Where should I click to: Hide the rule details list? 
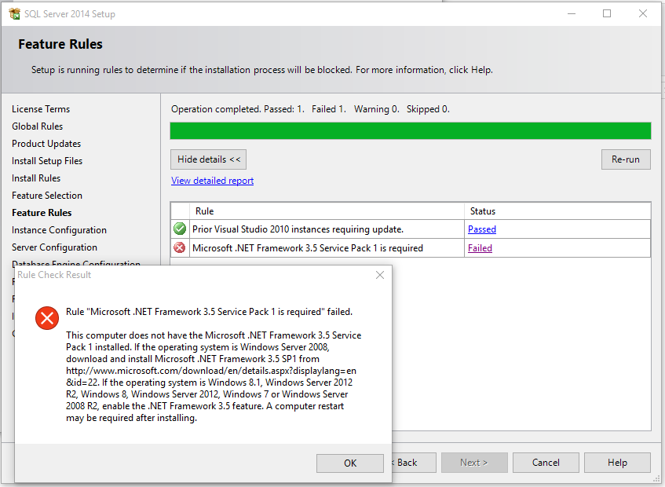pos(208,159)
